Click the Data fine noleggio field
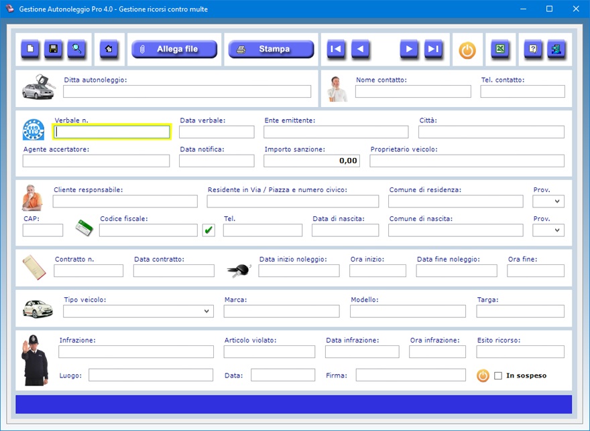 457,270
